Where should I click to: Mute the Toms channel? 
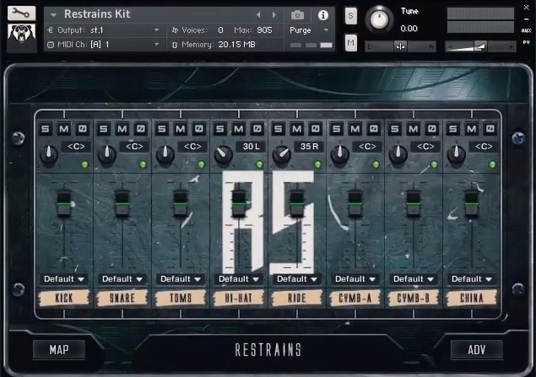pos(181,129)
